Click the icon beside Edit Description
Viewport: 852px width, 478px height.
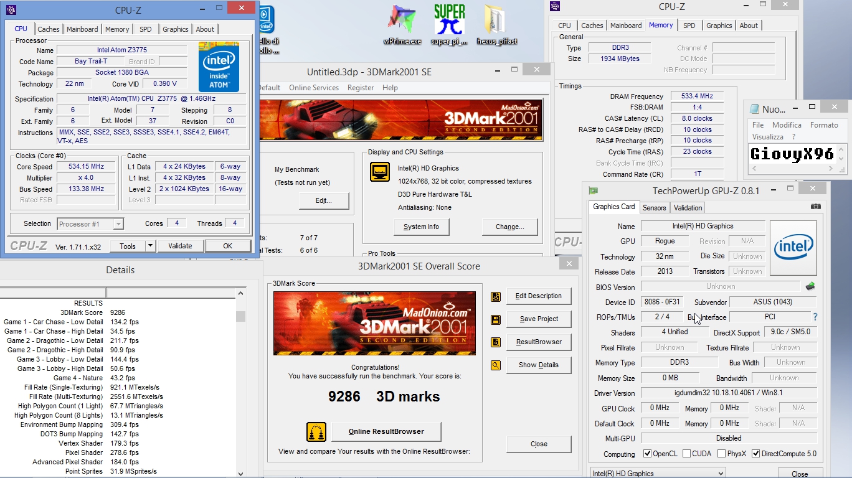496,296
